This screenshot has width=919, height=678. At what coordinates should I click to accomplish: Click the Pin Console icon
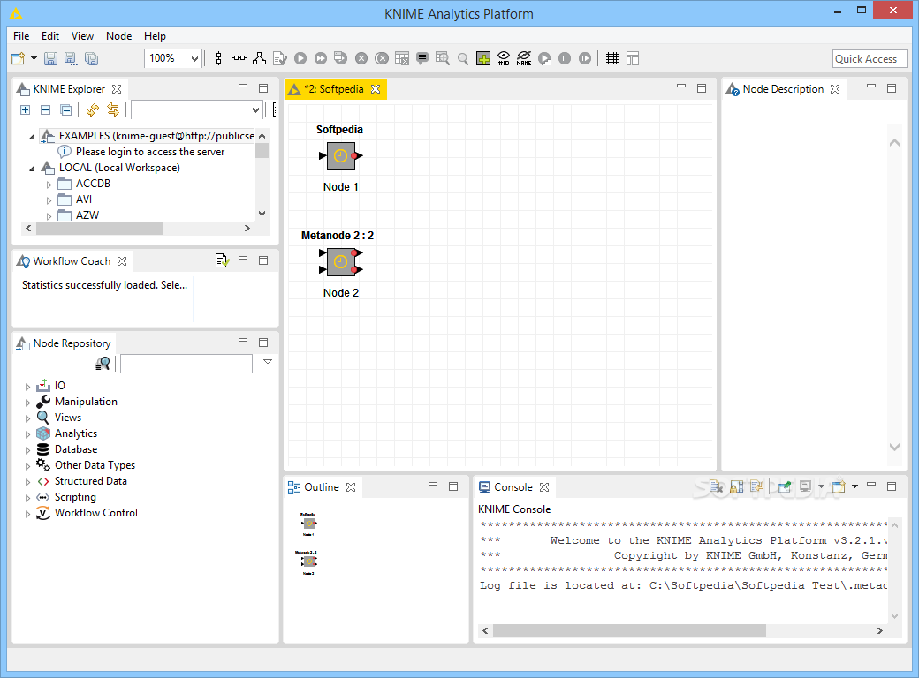[784, 486]
